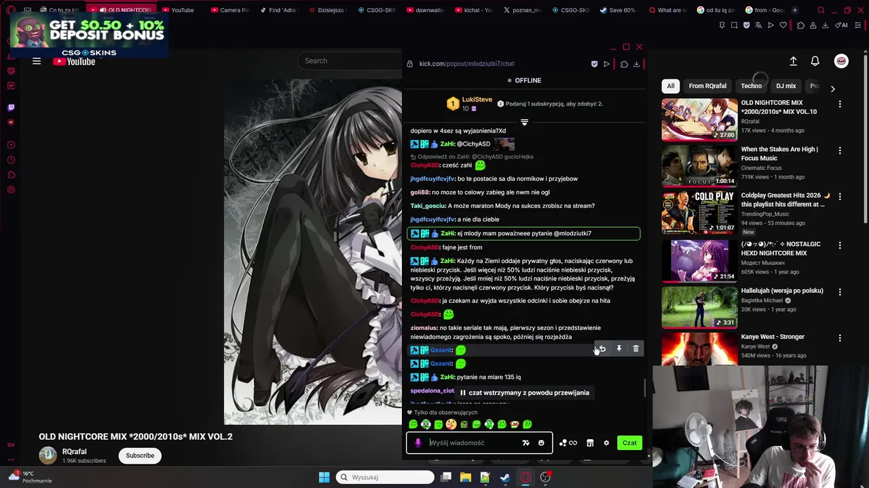Open the YouTube account avatar menu
This screenshot has height=488, width=869.
841,61
